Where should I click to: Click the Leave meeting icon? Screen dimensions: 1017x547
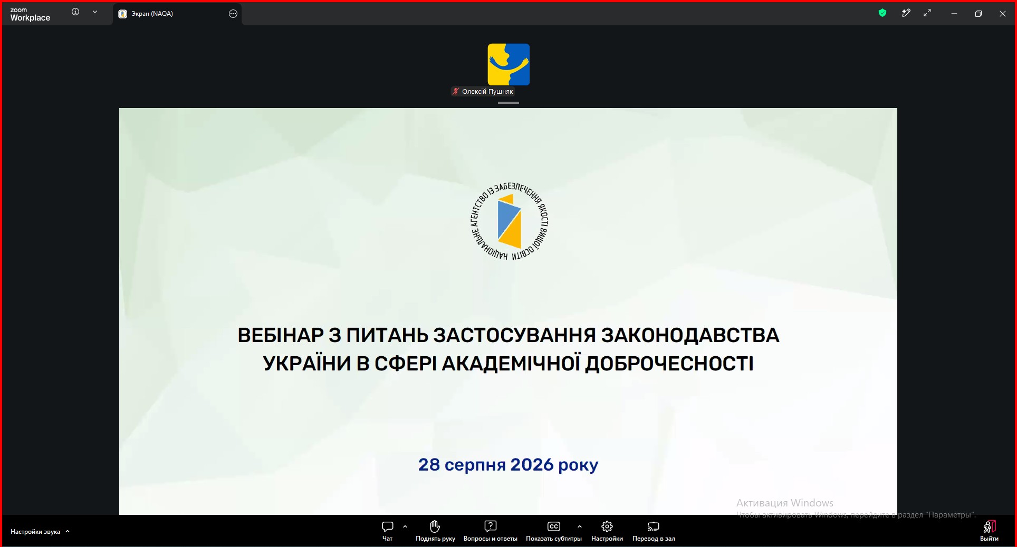(989, 526)
